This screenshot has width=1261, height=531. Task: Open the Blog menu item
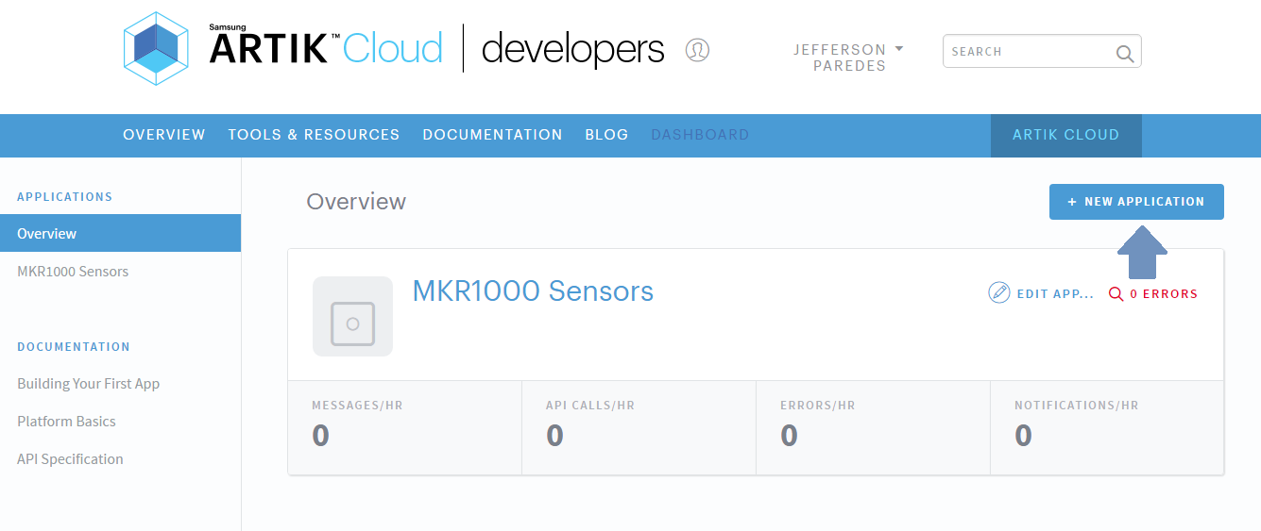pyautogui.click(x=606, y=134)
